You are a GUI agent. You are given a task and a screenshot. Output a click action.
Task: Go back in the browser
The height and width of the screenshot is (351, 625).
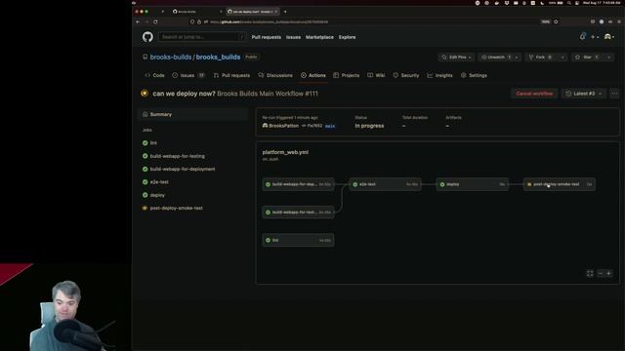(x=138, y=21)
